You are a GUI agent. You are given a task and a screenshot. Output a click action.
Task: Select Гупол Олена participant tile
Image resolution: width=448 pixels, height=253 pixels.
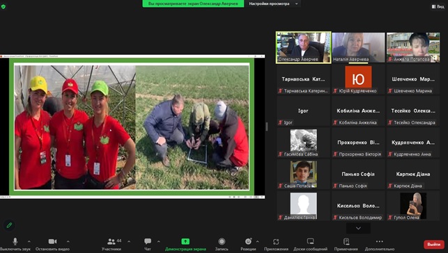pyautogui.click(x=413, y=206)
